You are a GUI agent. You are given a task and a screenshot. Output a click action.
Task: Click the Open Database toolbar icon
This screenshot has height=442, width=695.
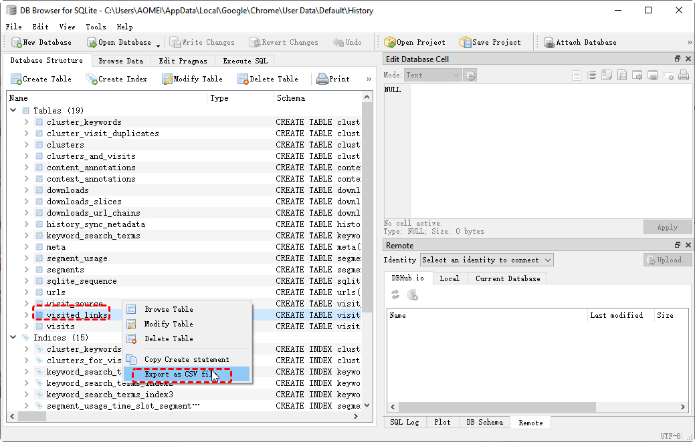(92, 42)
